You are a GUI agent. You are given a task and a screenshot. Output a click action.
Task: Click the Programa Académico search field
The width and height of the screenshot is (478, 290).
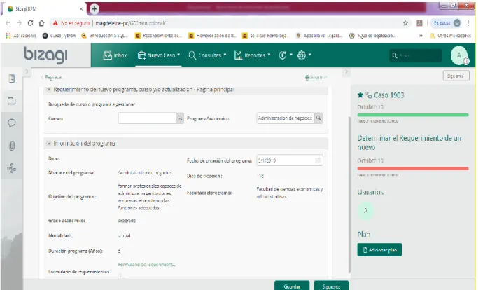point(286,118)
